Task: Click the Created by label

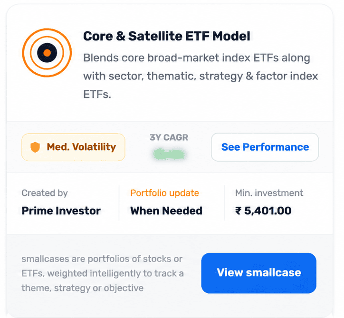Action: (x=45, y=193)
